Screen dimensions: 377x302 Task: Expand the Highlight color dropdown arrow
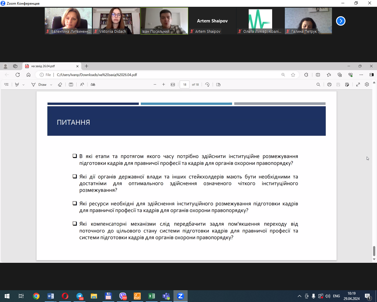pos(24,85)
